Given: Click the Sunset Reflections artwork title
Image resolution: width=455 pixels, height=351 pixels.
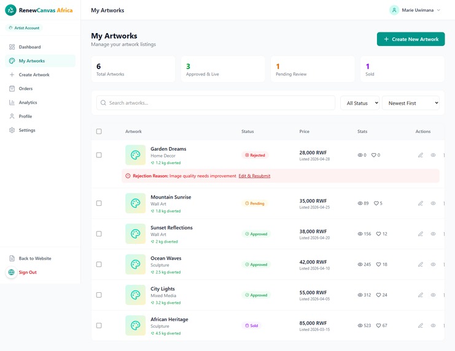Looking at the screenshot, I should [171, 228].
